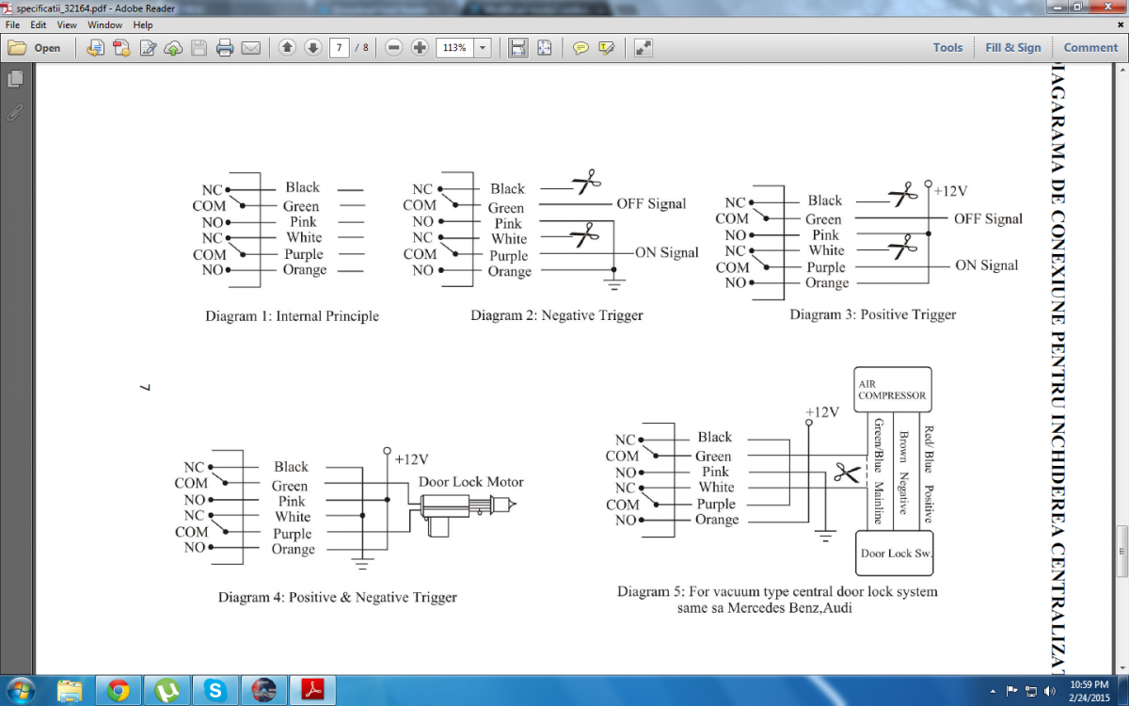Click the 'Diagram 2: Negative Trigger' caption
Image resolution: width=1129 pixels, height=706 pixels.
point(557,315)
